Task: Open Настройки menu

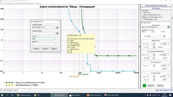Action: (18, 3)
